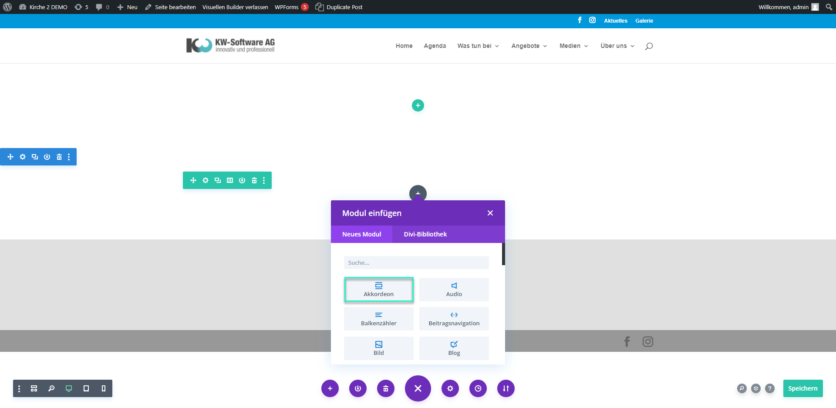The width and height of the screenshot is (836, 408).
Task: Open editing history clock button
Action: coord(478,388)
